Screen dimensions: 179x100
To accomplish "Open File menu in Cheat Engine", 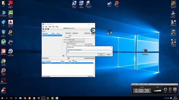I will [x=43, y=27].
